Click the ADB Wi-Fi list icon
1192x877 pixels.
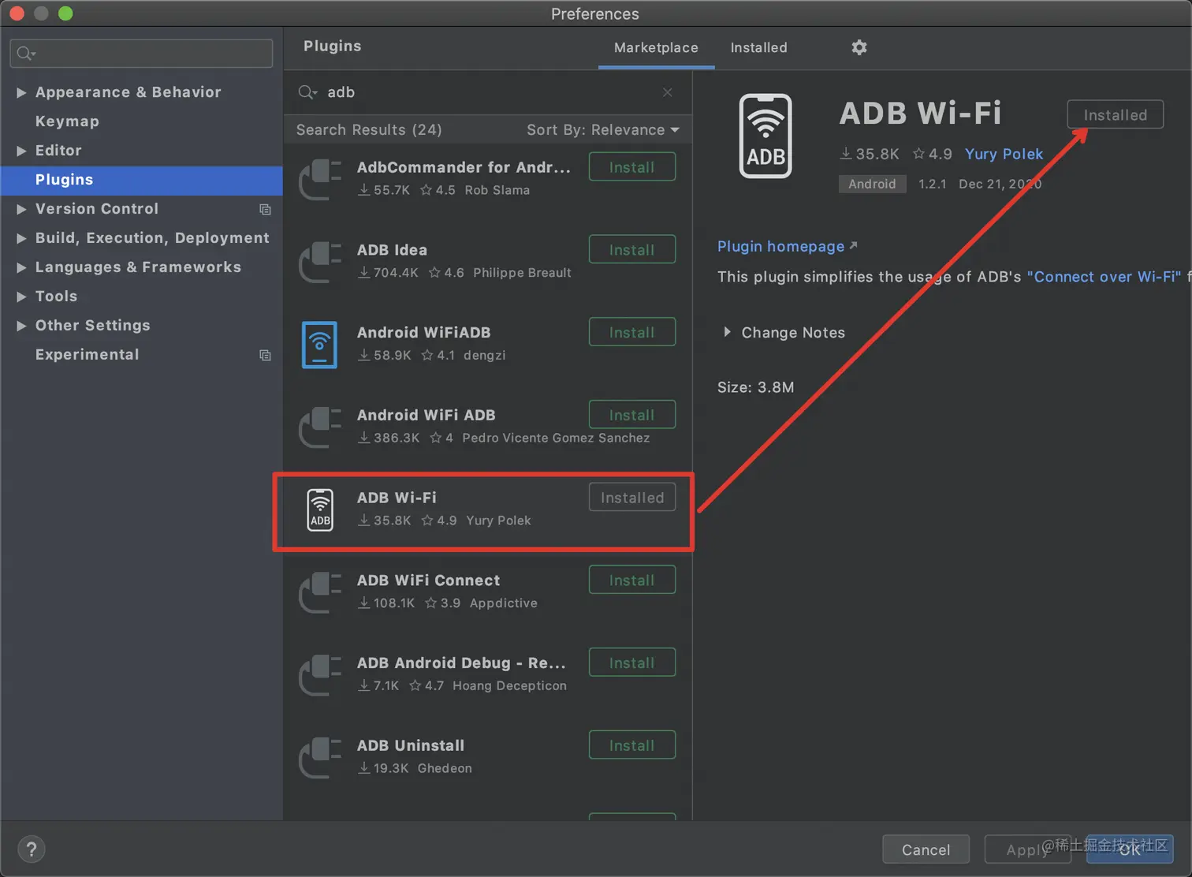tap(320, 509)
